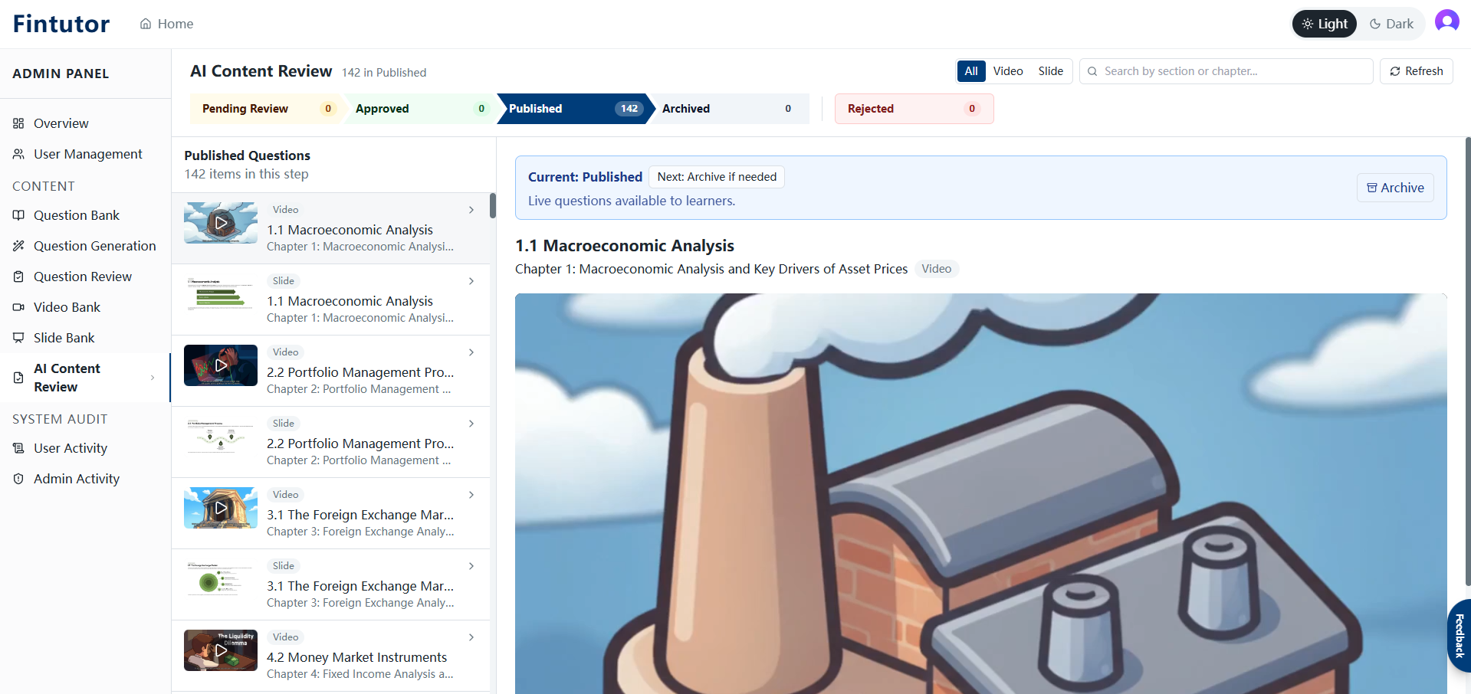Screen dimensions: 1471x694
Task: Expand 1.1 Macroeconomic Analysis video row chevron
Action: [x=471, y=210]
